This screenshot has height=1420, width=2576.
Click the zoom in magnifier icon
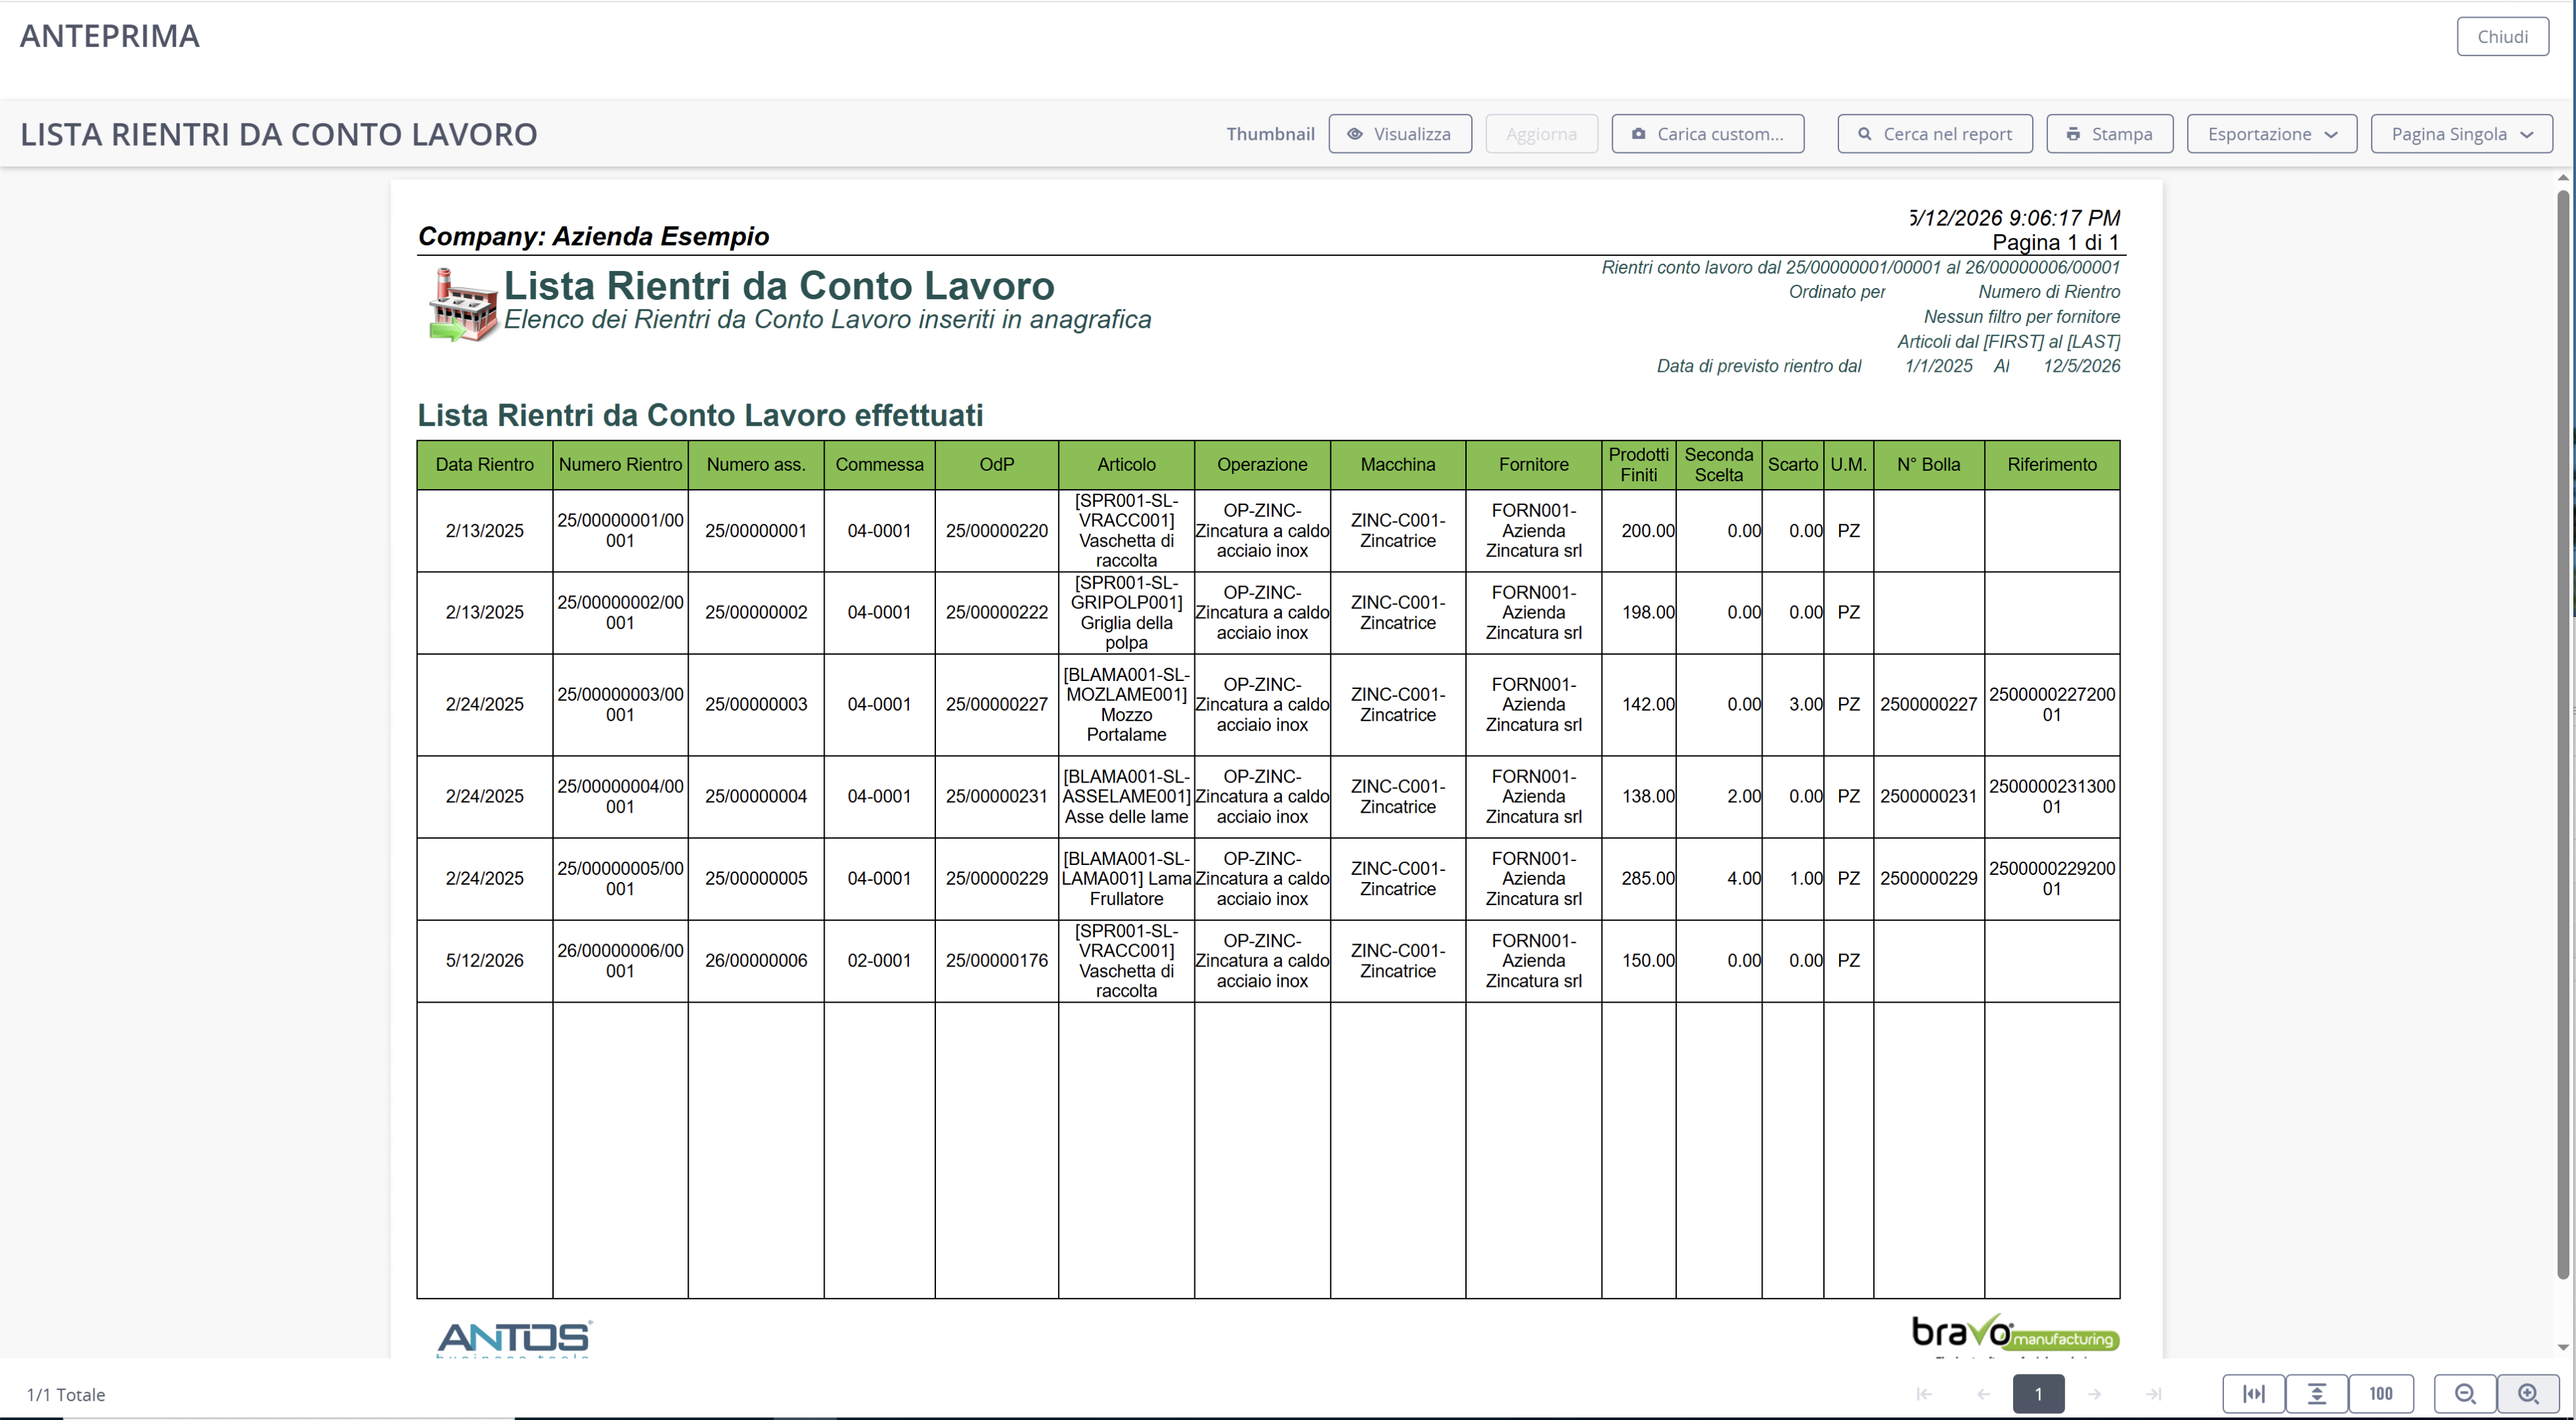click(x=2528, y=1394)
